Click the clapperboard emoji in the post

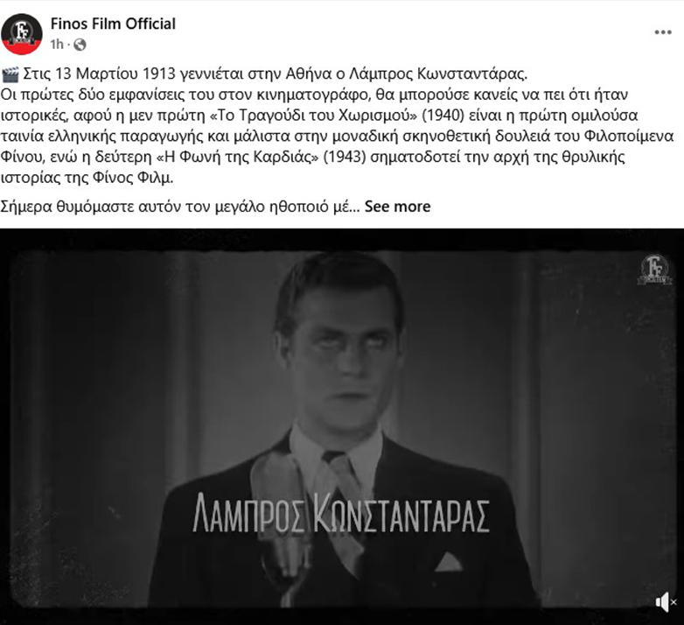(x=10, y=74)
